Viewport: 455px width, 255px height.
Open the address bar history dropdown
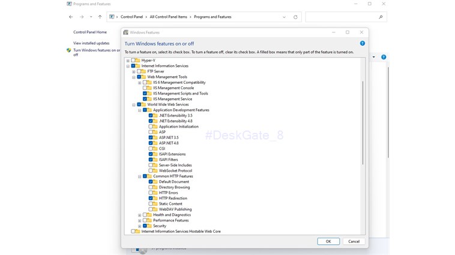(284, 17)
